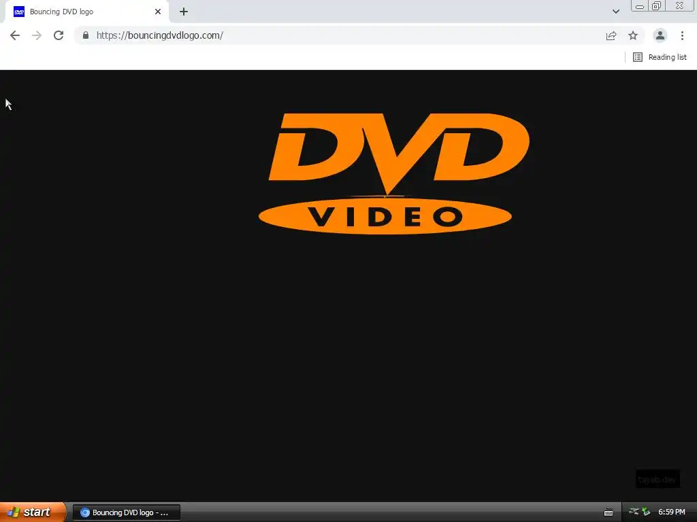Viewport: 697px width, 522px height.
Task: Click the DVD favicon on the tab
Action: [19, 12]
